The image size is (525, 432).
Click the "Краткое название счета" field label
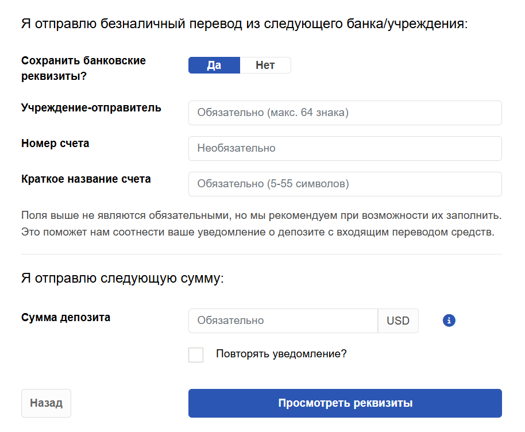86,179
